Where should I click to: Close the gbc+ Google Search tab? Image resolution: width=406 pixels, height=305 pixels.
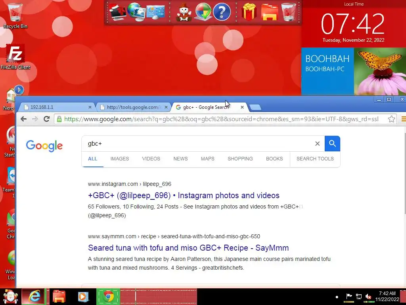[242, 107]
